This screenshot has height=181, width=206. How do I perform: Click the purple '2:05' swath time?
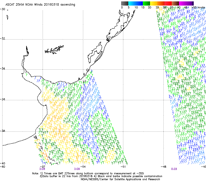click(77, 169)
